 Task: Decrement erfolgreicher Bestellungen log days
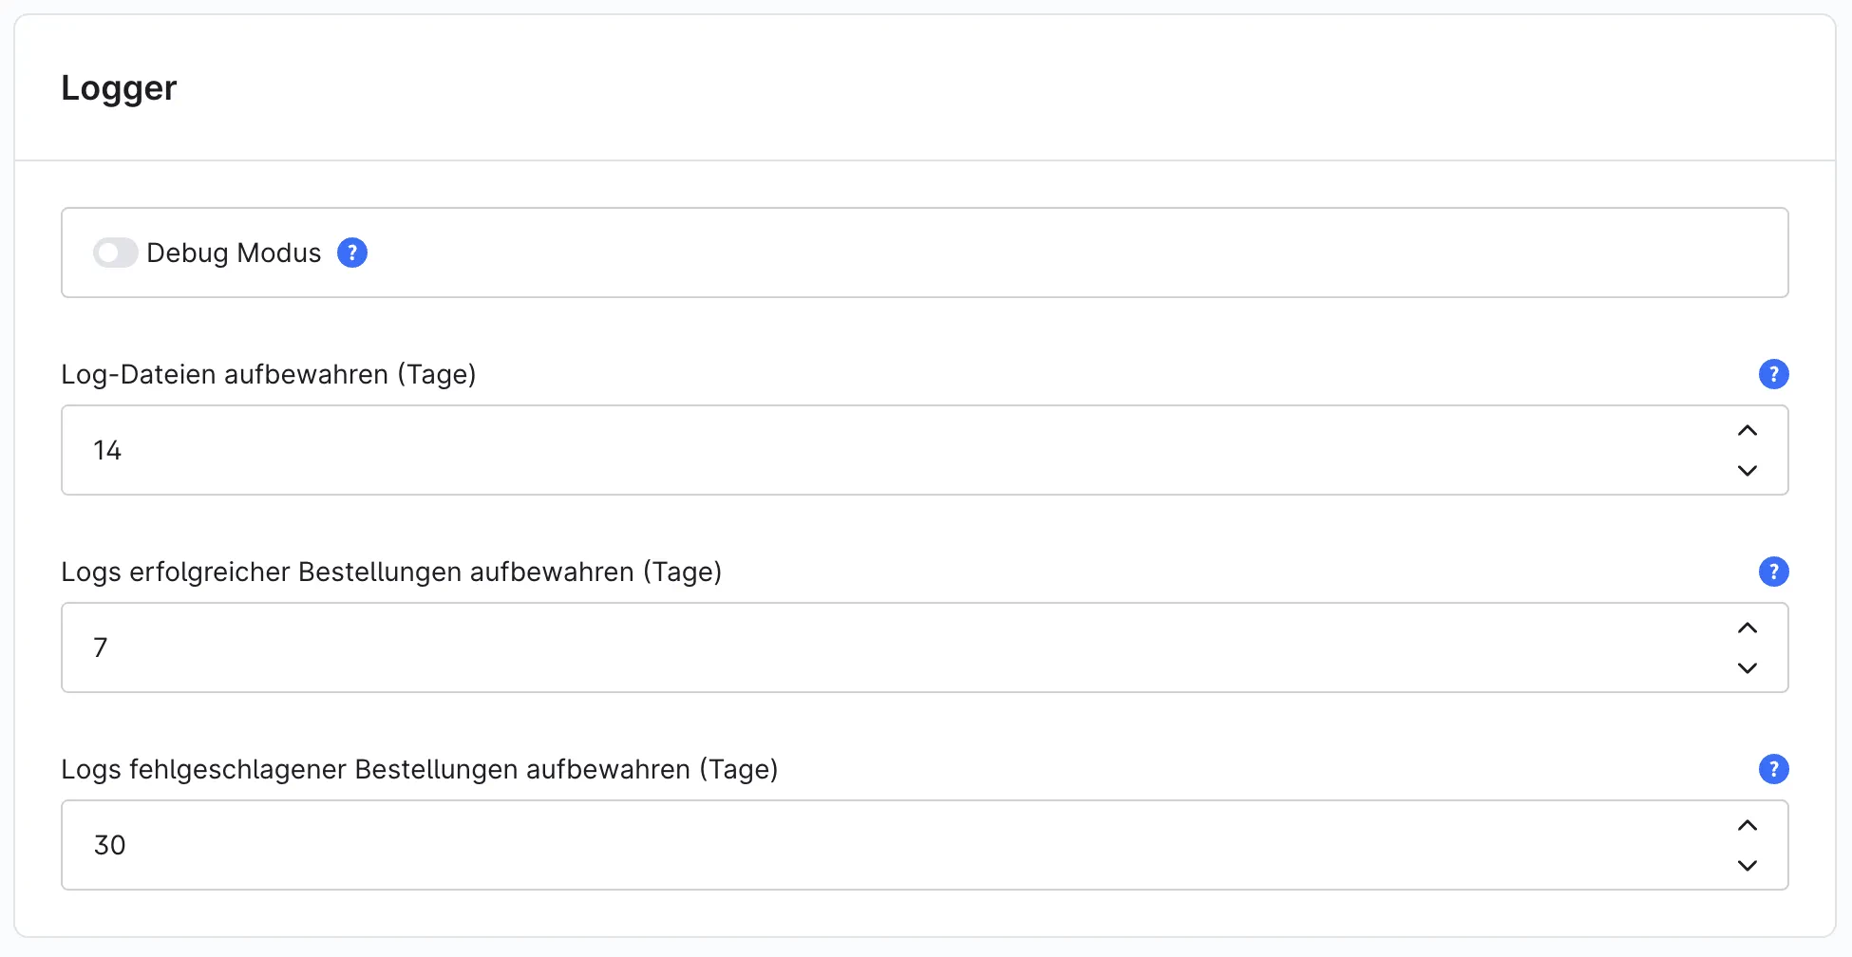pyautogui.click(x=1747, y=668)
